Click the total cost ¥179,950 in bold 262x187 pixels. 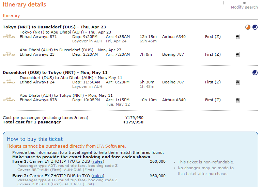click(x=133, y=122)
